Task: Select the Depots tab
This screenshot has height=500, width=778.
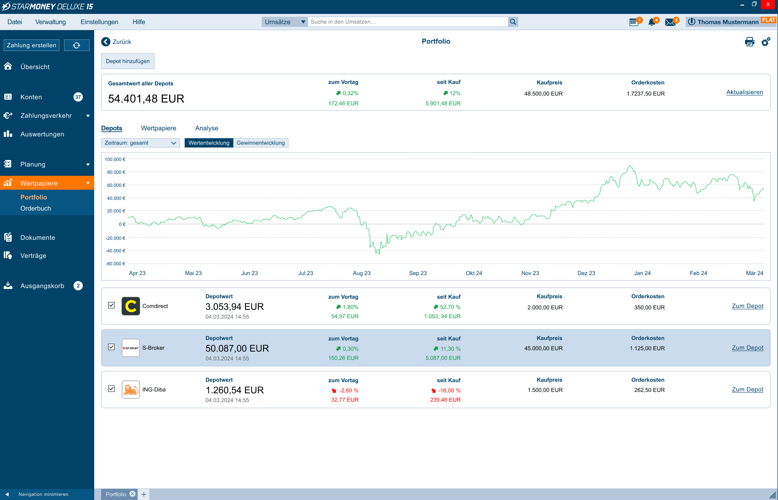Action: pyautogui.click(x=112, y=128)
